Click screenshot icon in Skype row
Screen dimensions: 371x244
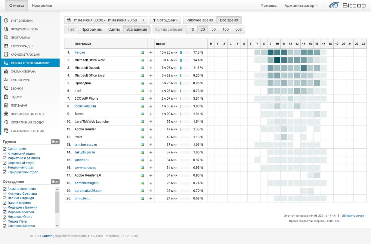coord(143,114)
